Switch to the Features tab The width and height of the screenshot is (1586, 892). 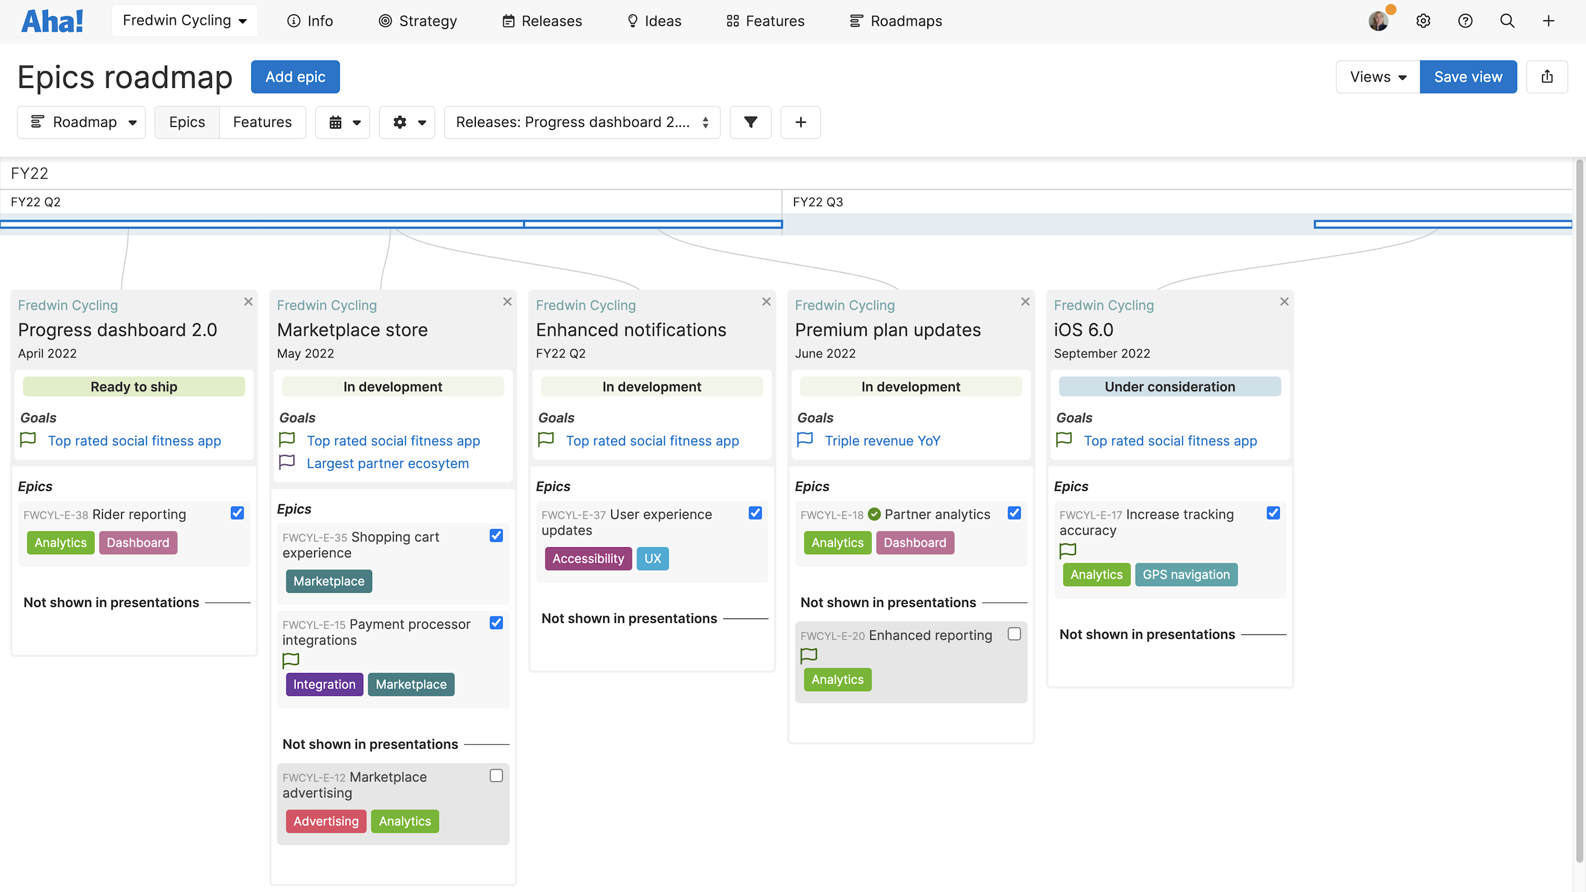262,122
